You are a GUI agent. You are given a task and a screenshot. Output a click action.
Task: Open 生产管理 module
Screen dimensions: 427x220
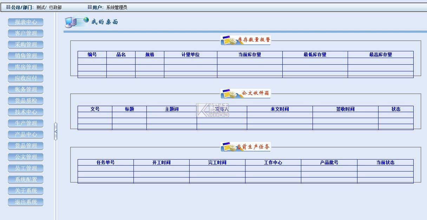[x=26, y=123]
